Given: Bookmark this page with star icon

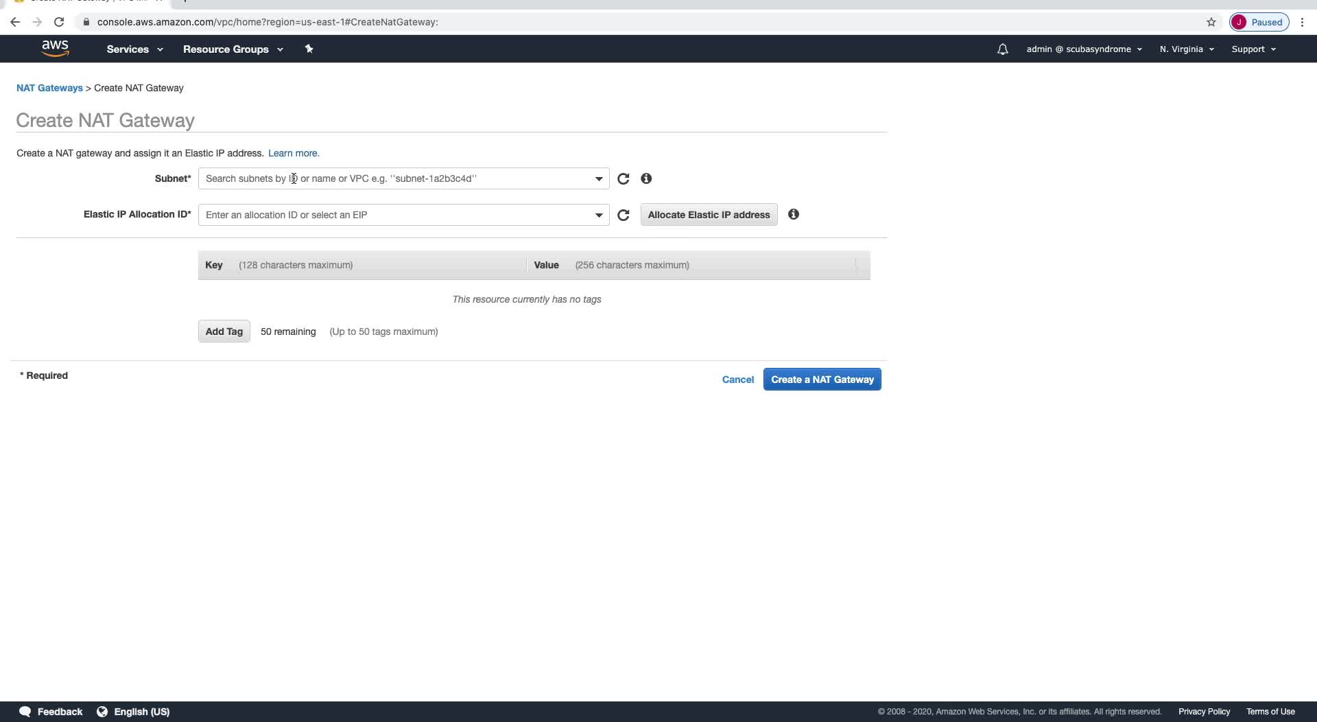Looking at the screenshot, I should pyautogui.click(x=1211, y=22).
